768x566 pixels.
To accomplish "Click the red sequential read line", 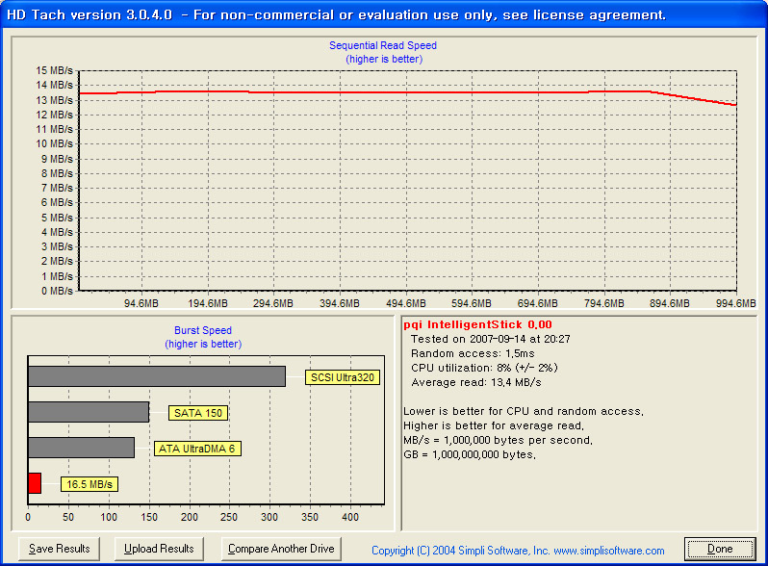I will tap(385, 92).
